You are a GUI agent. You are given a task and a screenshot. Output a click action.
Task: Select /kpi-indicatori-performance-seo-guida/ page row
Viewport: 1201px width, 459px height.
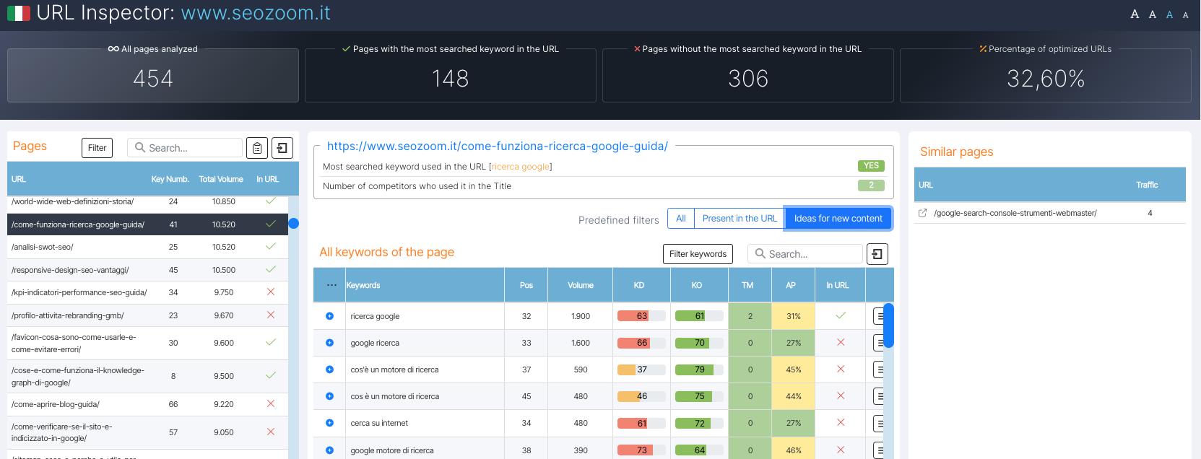click(148, 292)
